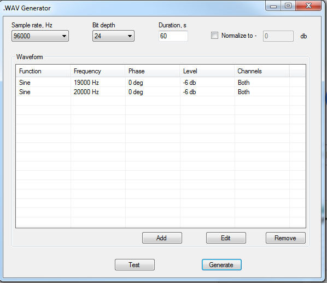Minimize the WAV Generator window
327x283 pixels.
[x=273, y=5]
